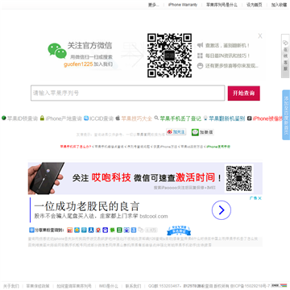Click the magnifier icon beside 苹果手机丢了登记
The width and height of the screenshot is (290, 290).
(156, 118)
